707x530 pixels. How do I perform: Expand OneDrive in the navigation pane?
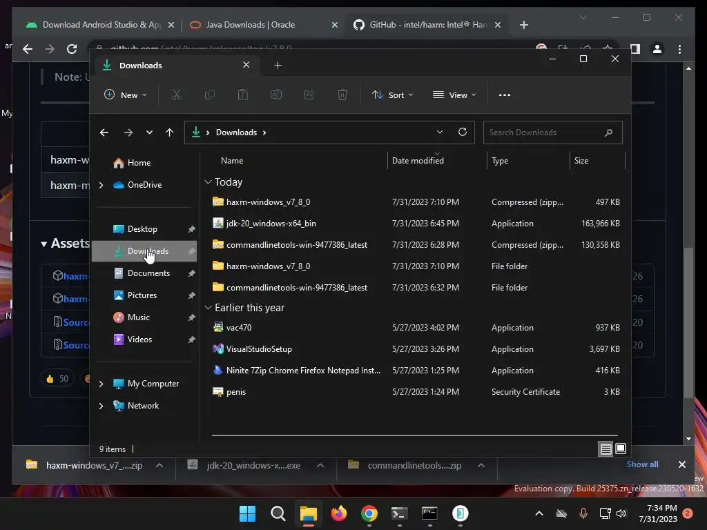[x=101, y=185]
